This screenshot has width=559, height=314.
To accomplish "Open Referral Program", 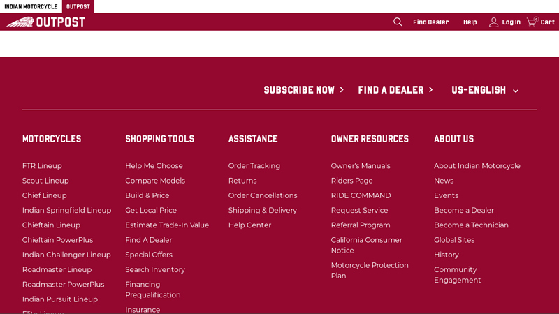I will click(x=361, y=225).
